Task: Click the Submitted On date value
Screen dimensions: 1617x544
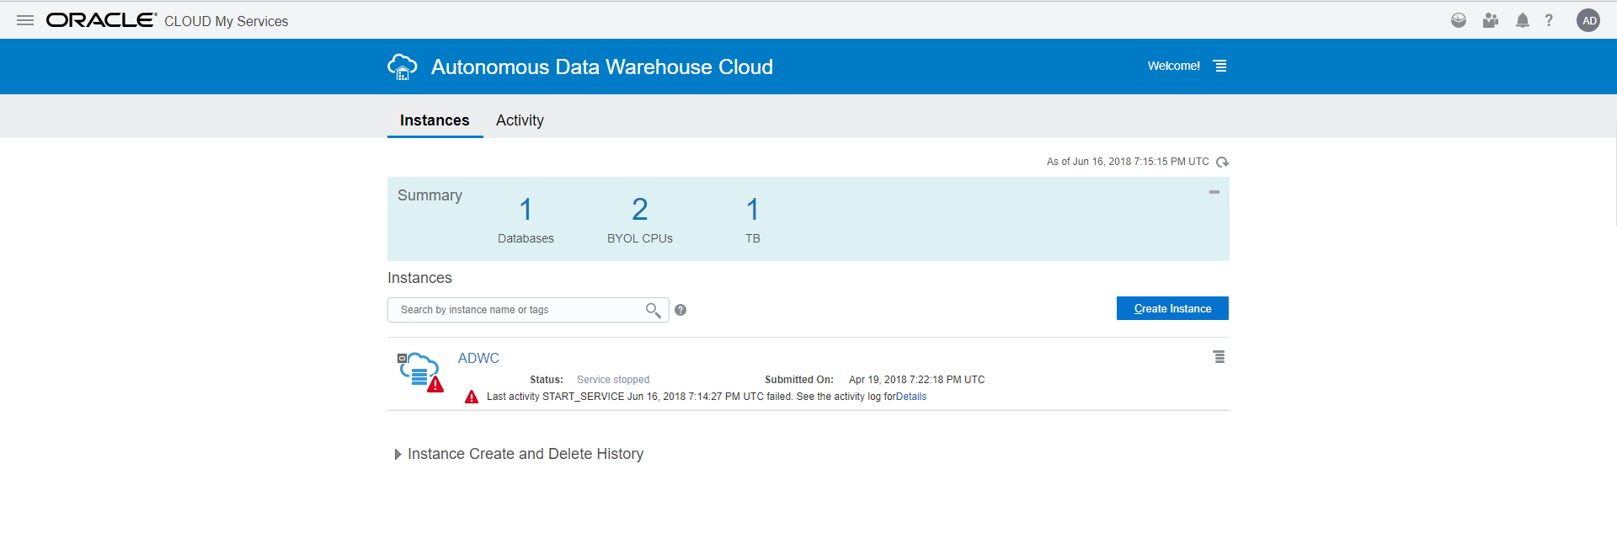Action: click(x=917, y=380)
